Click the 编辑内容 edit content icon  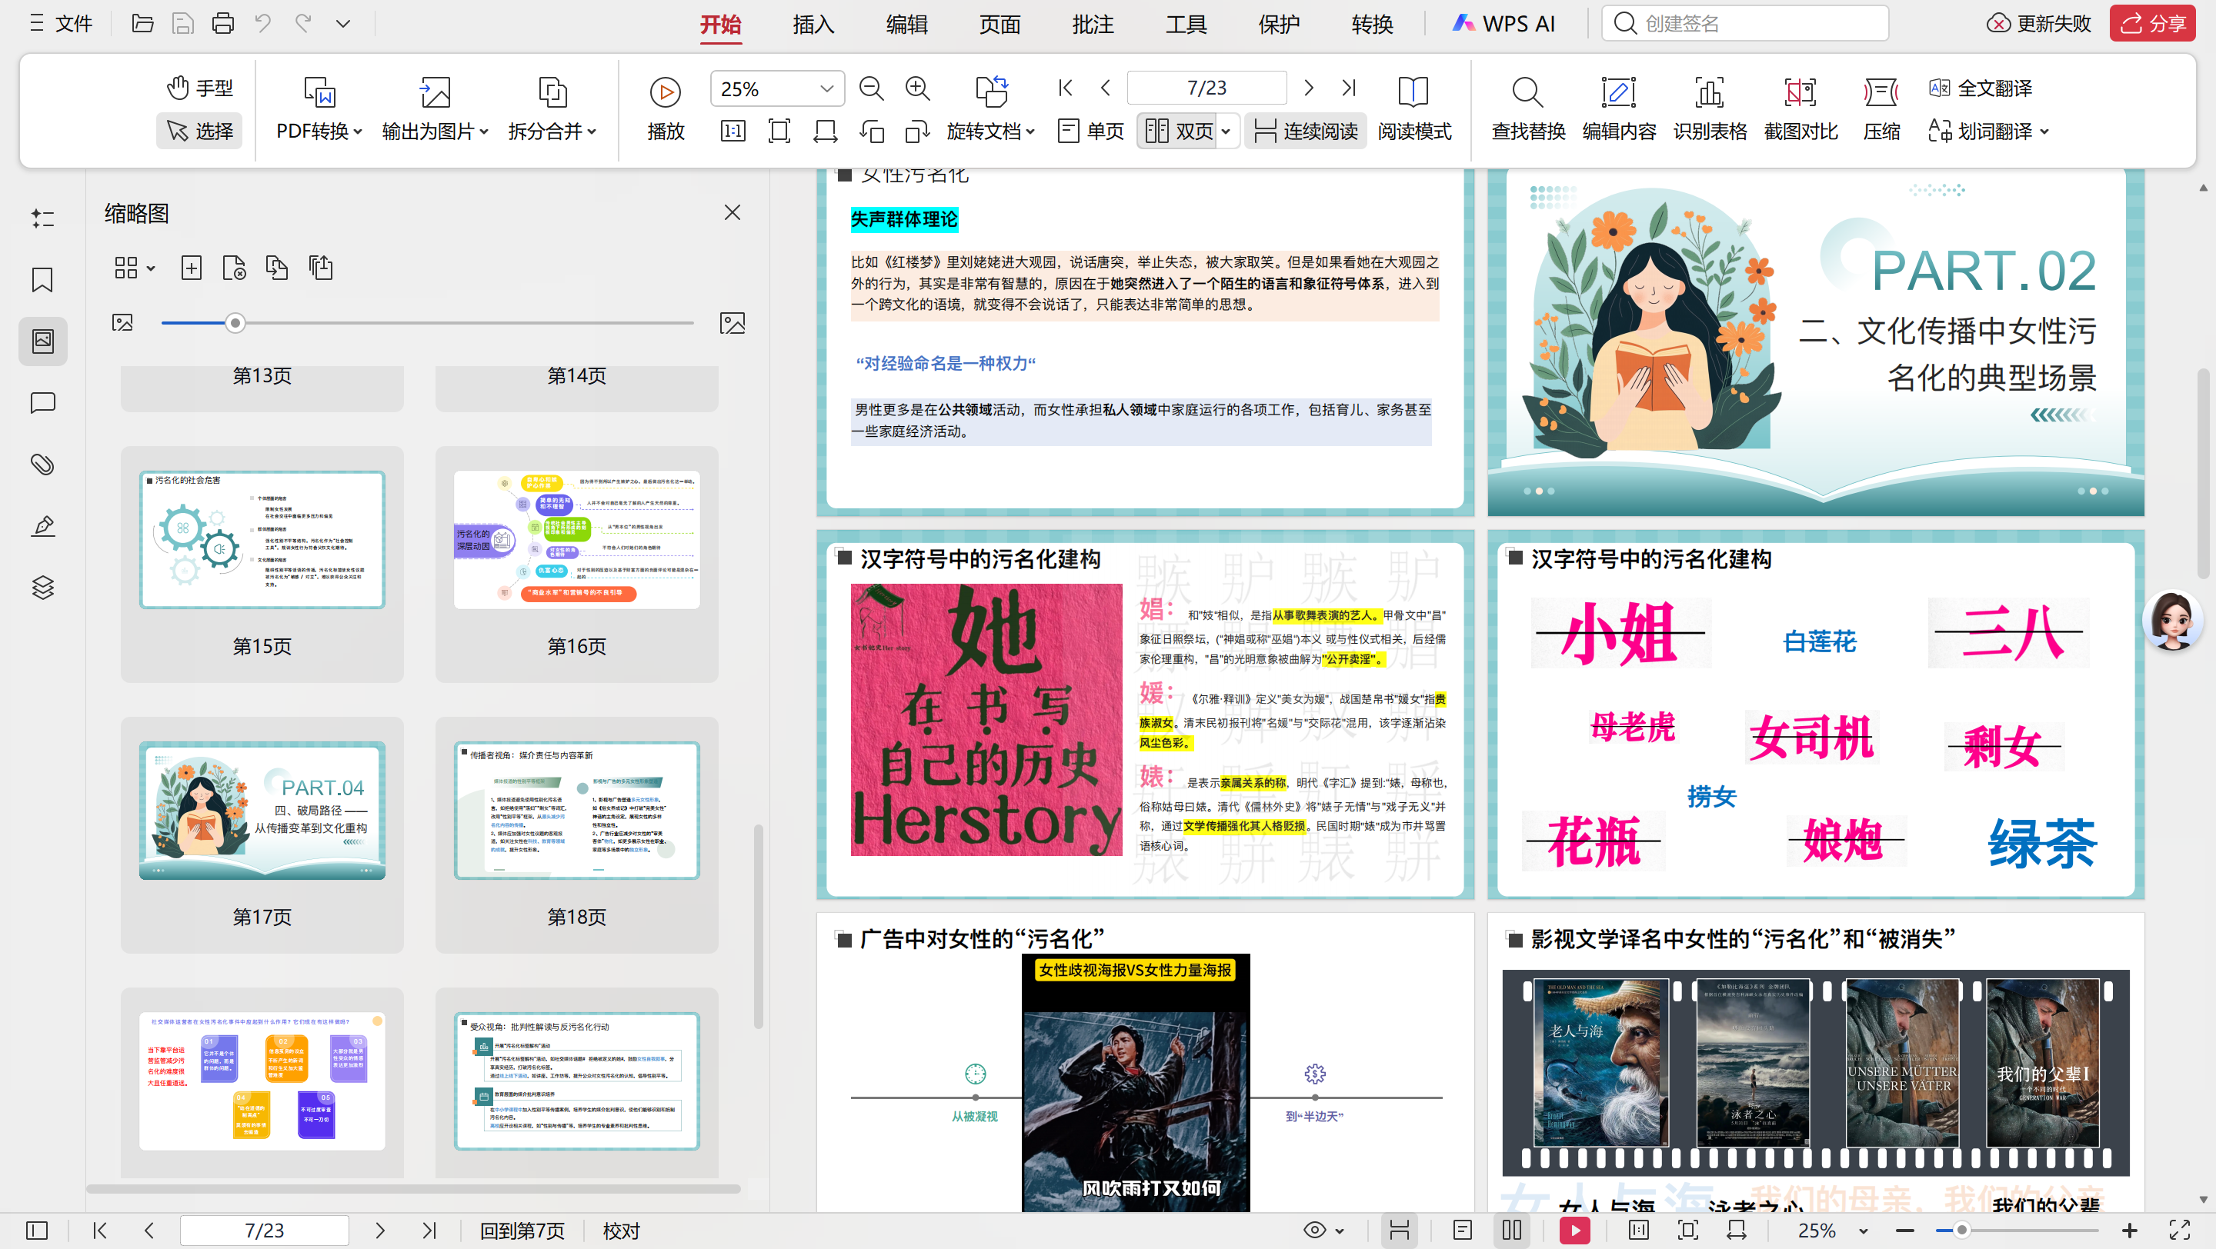click(x=1618, y=108)
